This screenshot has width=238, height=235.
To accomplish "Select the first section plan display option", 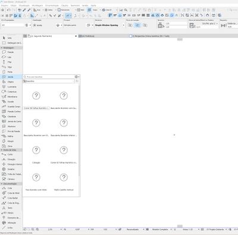I will [x=130, y=25].
